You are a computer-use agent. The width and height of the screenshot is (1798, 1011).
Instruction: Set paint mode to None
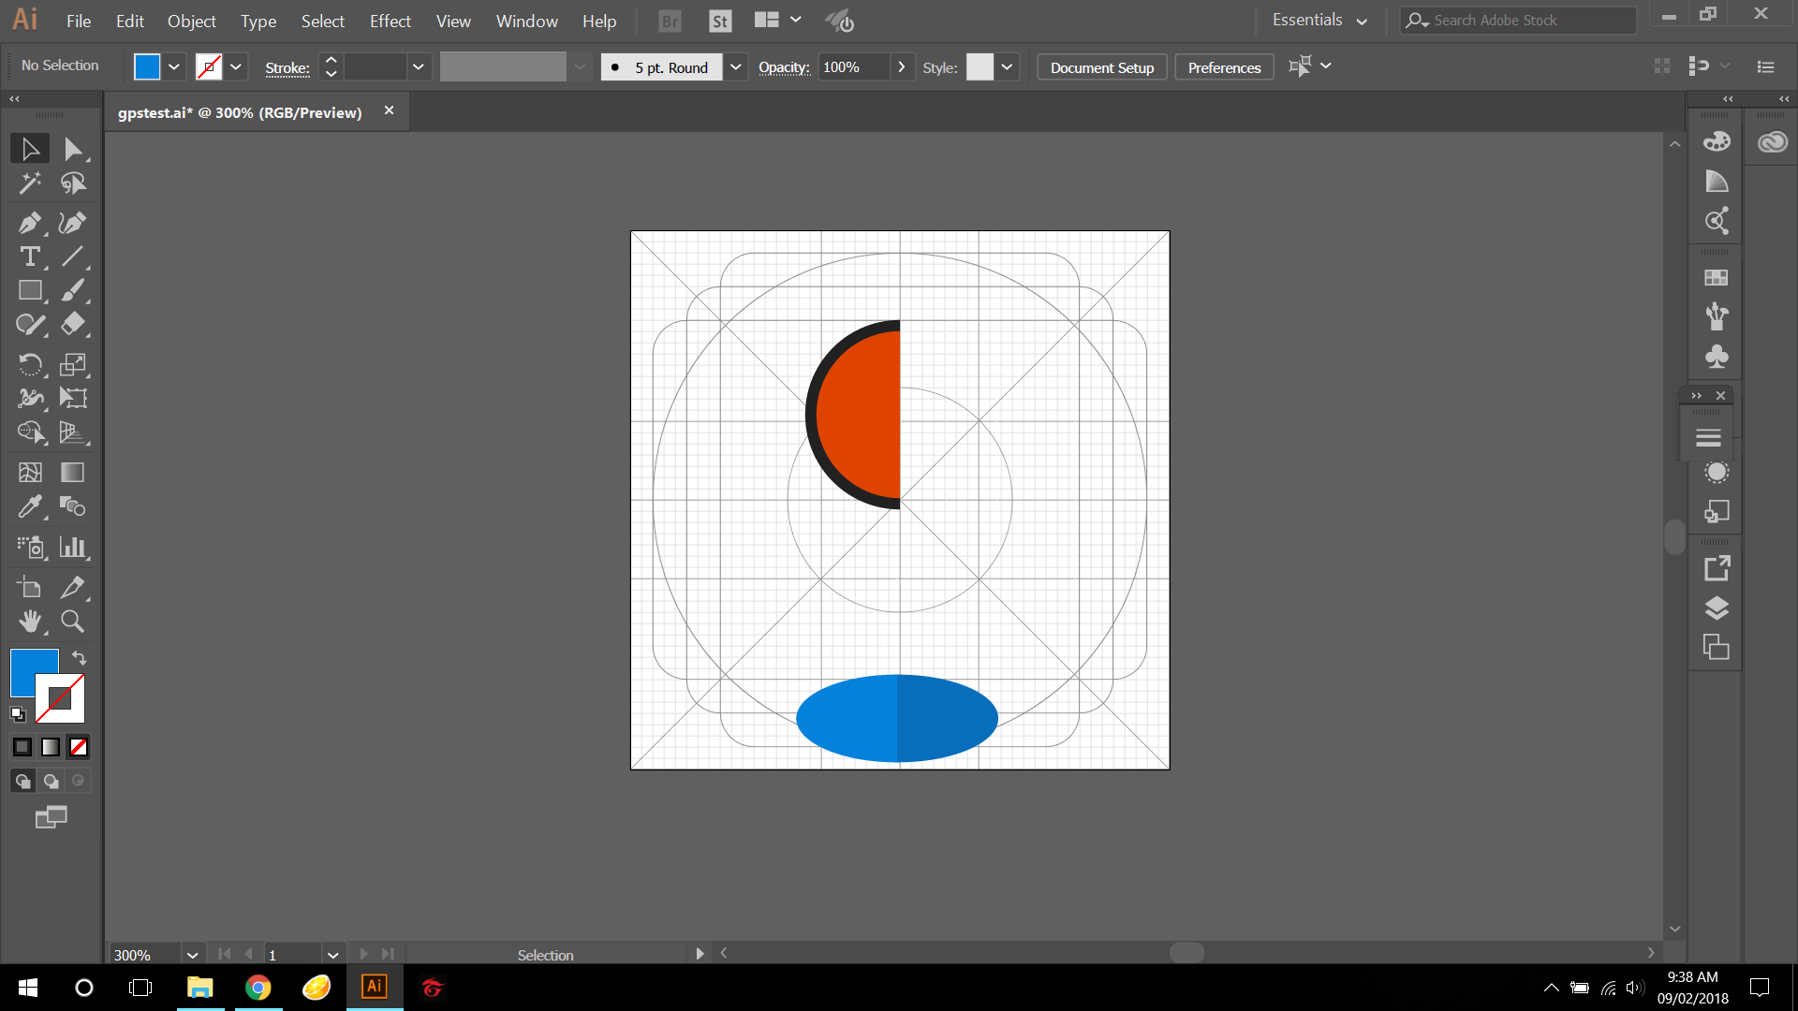pos(79,747)
